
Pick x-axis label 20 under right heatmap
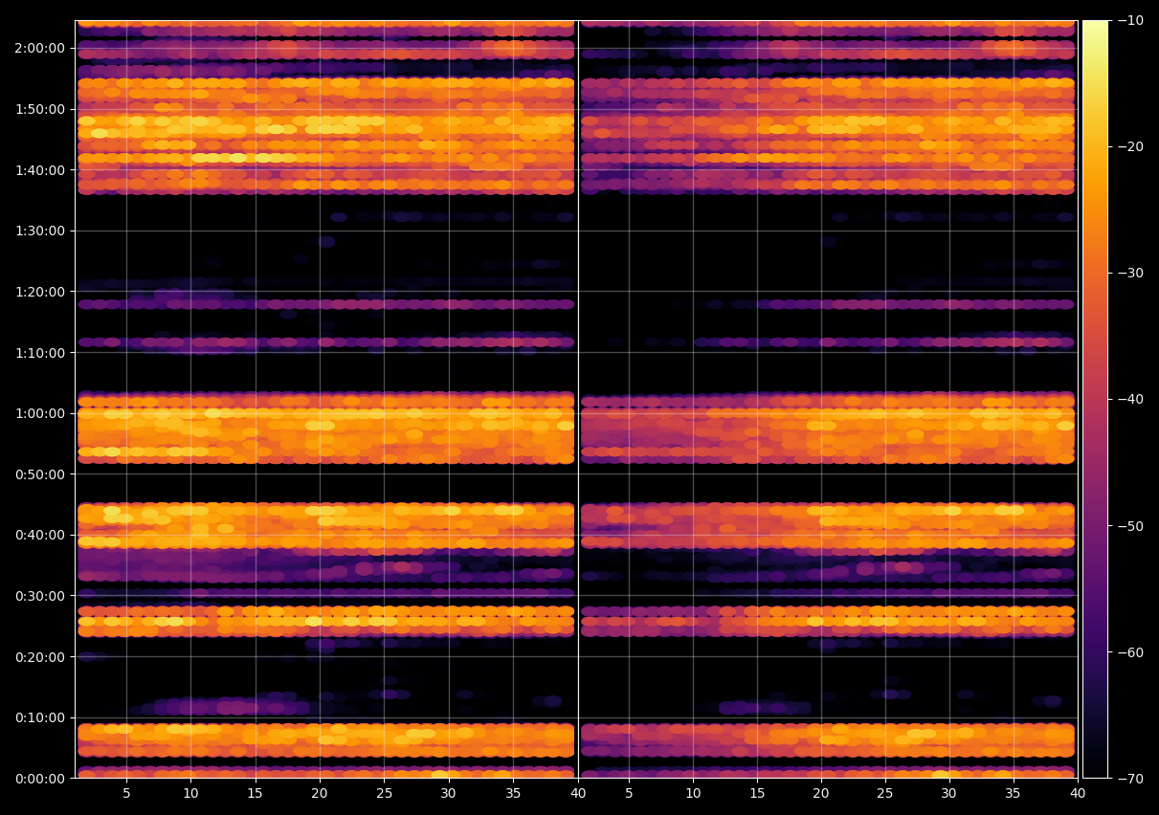point(821,794)
